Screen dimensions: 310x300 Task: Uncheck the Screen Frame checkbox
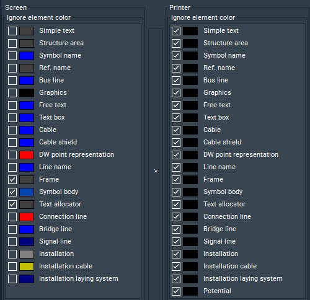click(x=12, y=180)
